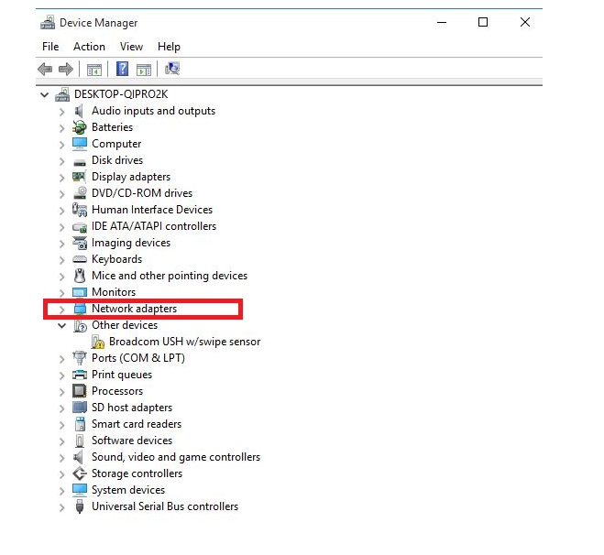Click the Imaging devices camera icon

(80, 243)
